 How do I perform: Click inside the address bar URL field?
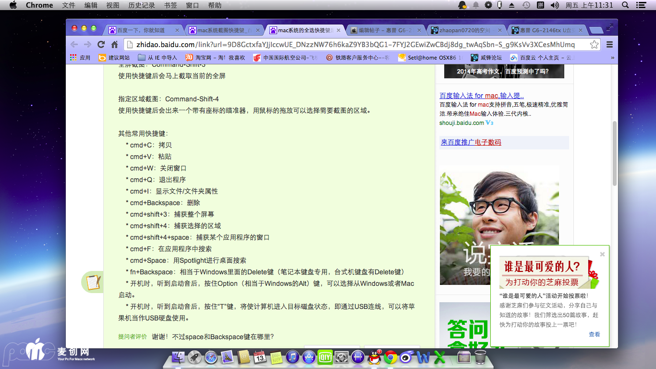336,44
